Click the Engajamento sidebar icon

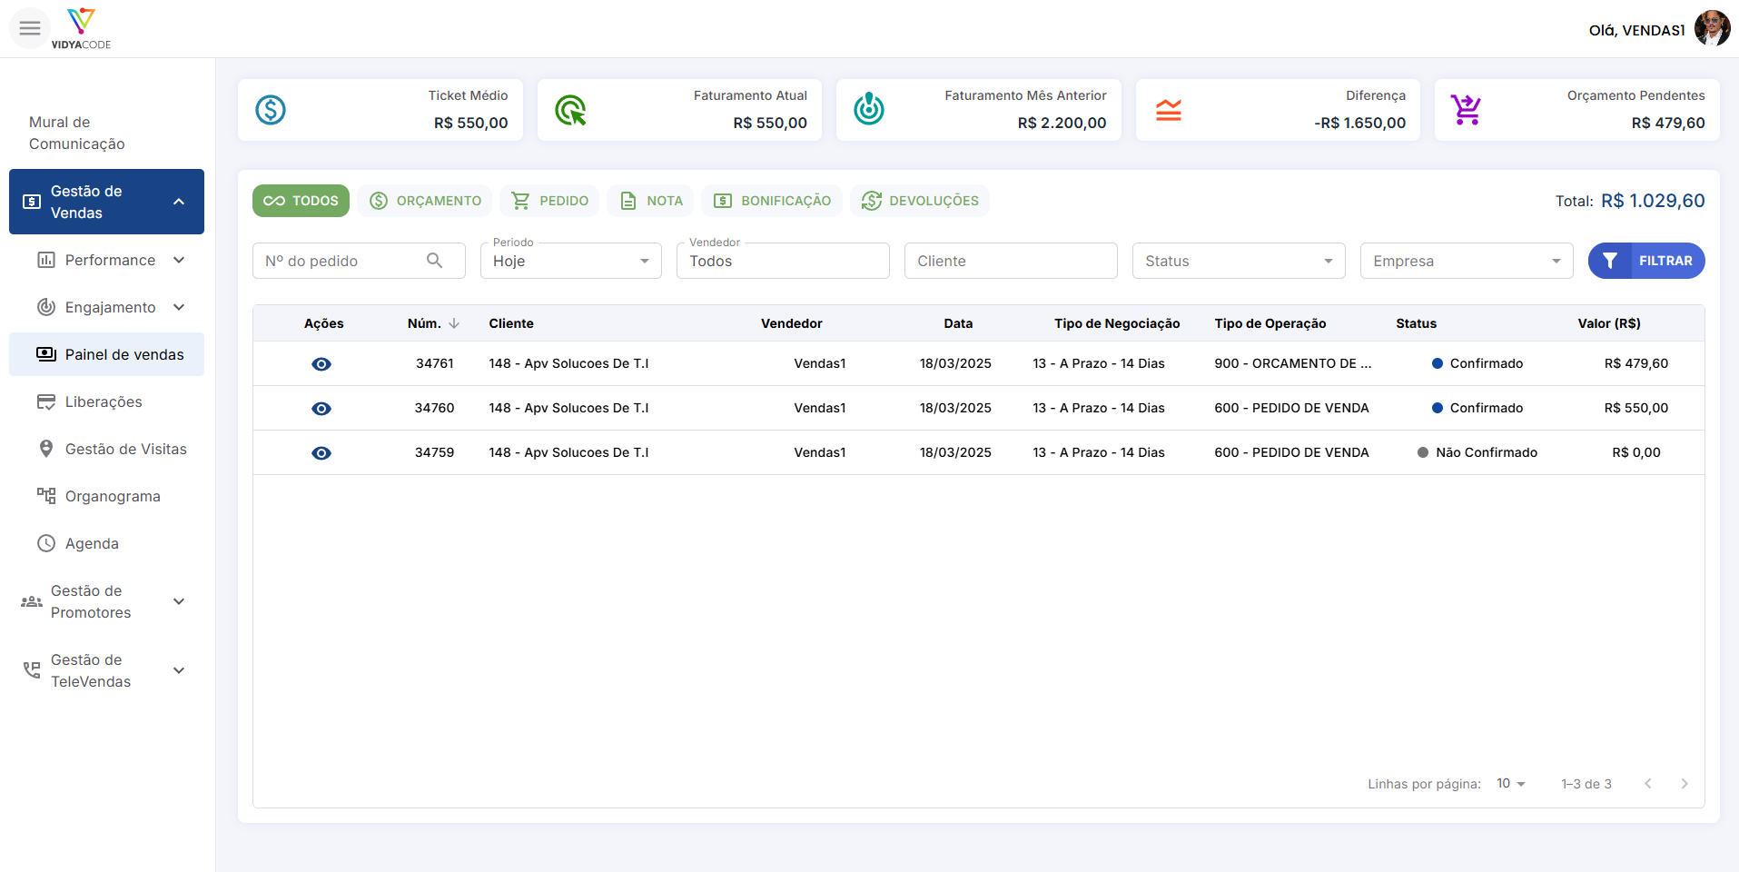pos(46,307)
